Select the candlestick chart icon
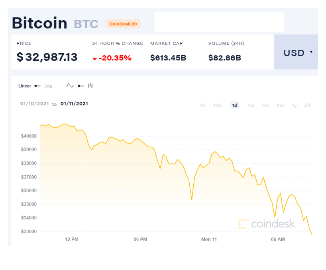Viewport: 326px width, 270px height. point(90,85)
